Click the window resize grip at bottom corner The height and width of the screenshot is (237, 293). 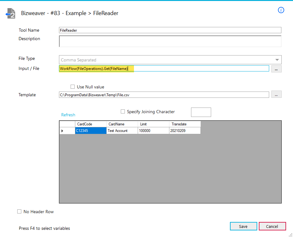point(290,235)
